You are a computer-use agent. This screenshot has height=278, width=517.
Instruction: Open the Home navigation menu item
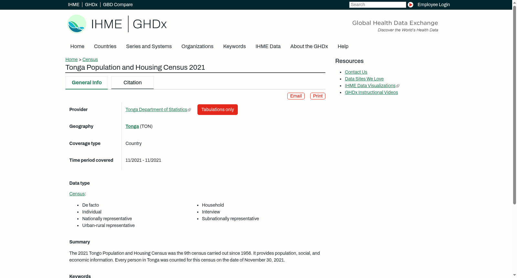tap(77, 46)
